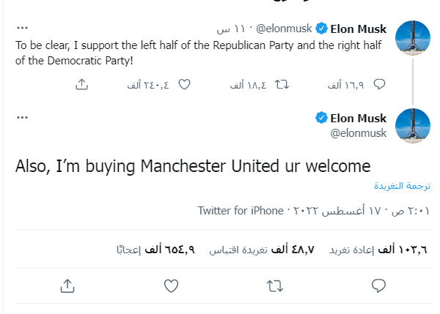Share the Manchester United tweet
The height and width of the screenshot is (314, 440).
(x=67, y=285)
